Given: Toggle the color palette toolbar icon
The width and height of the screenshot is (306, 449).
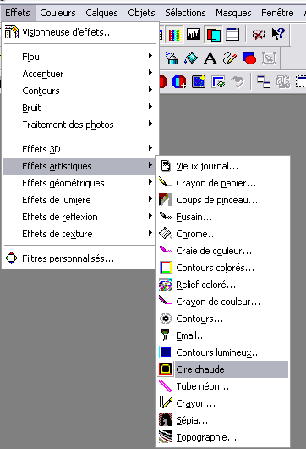Looking at the screenshot, I should [174, 35].
